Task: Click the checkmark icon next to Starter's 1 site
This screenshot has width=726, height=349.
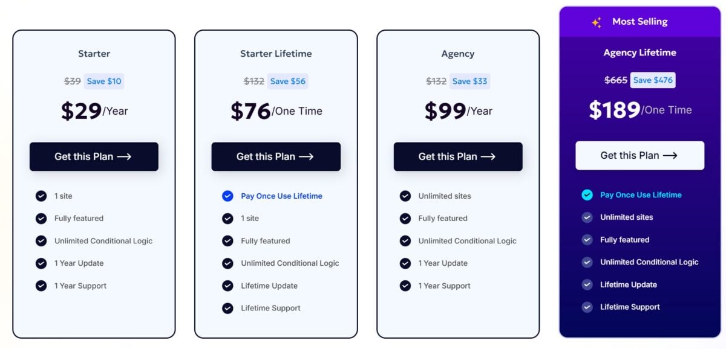Action: click(41, 196)
